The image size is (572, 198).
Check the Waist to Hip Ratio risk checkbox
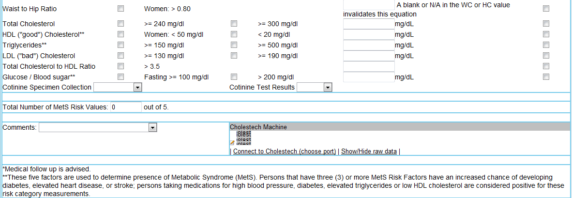[x=121, y=9]
